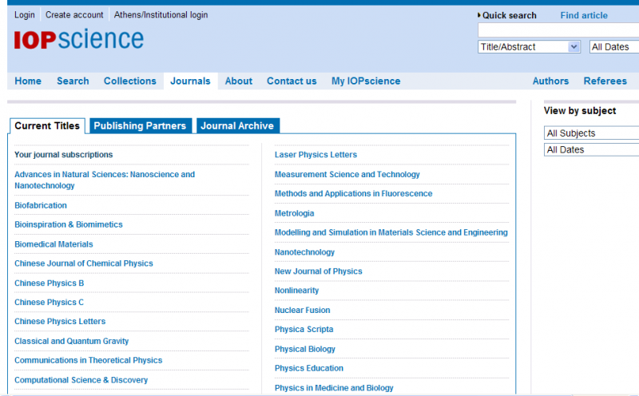Viewport: 639px width, 396px height.
Task: Open Communications in Theoretical Physics
Action: [x=89, y=360]
